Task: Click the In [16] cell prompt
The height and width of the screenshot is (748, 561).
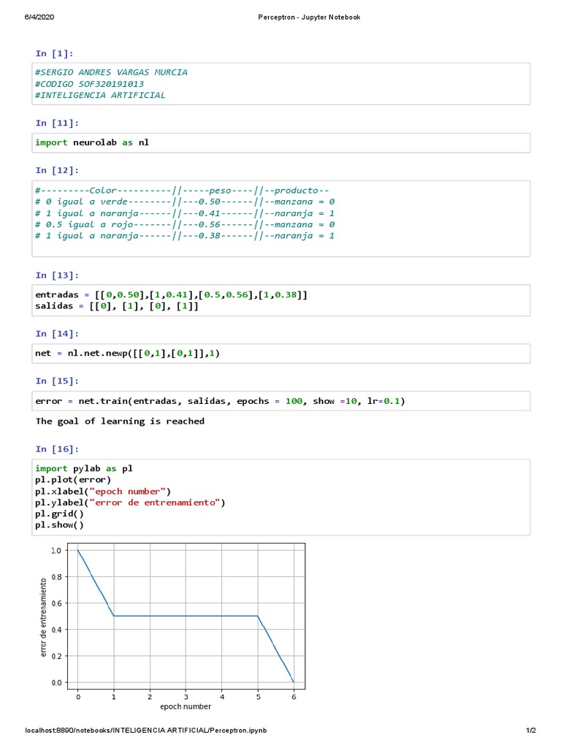Action: click(57, 449)
